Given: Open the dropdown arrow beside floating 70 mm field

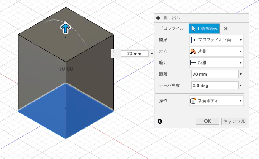Looking at the screenshot, I should [x=152, y=54].
